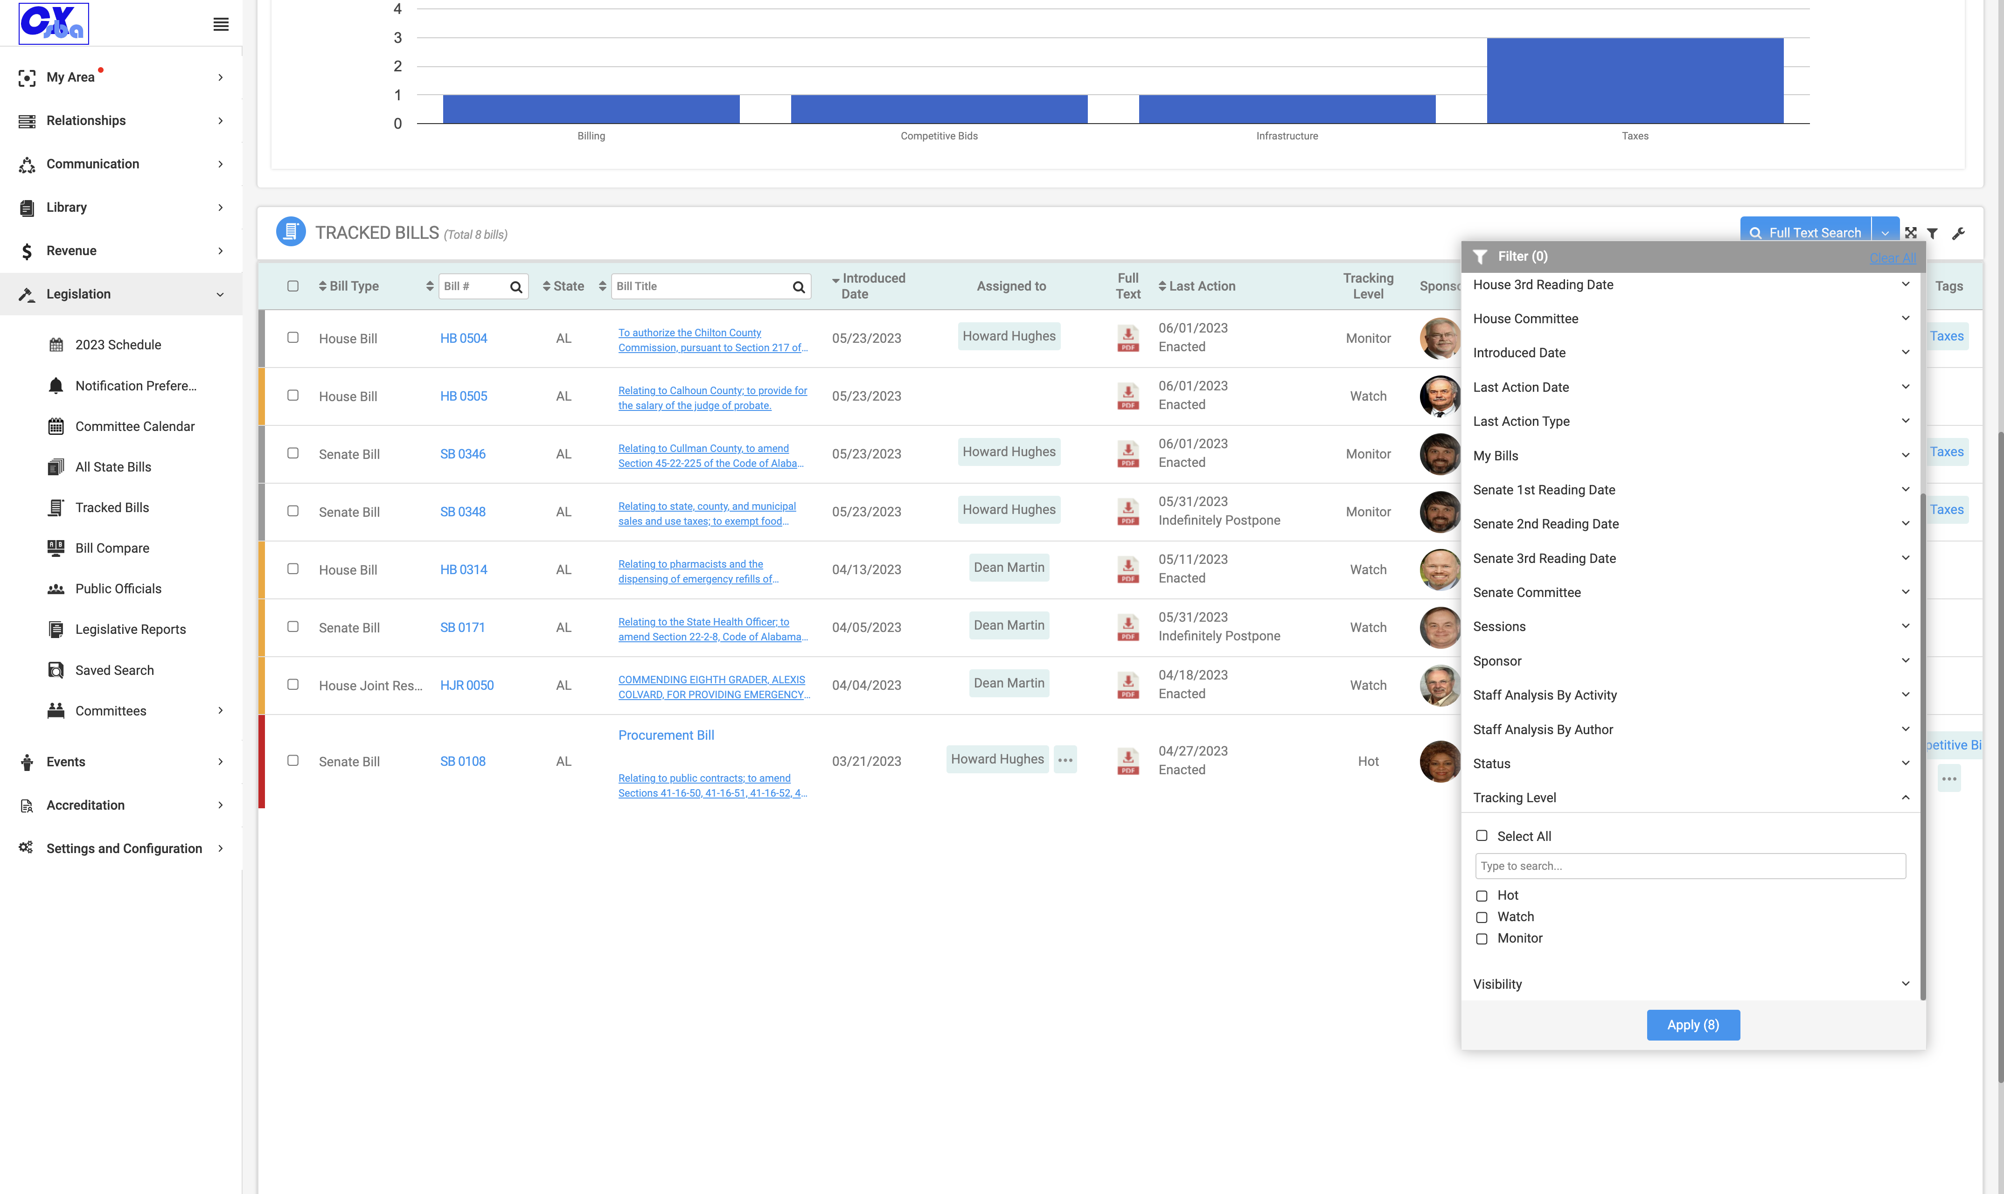Click the funnel filter icon beside Full Text Search

tap(1933, 233)
